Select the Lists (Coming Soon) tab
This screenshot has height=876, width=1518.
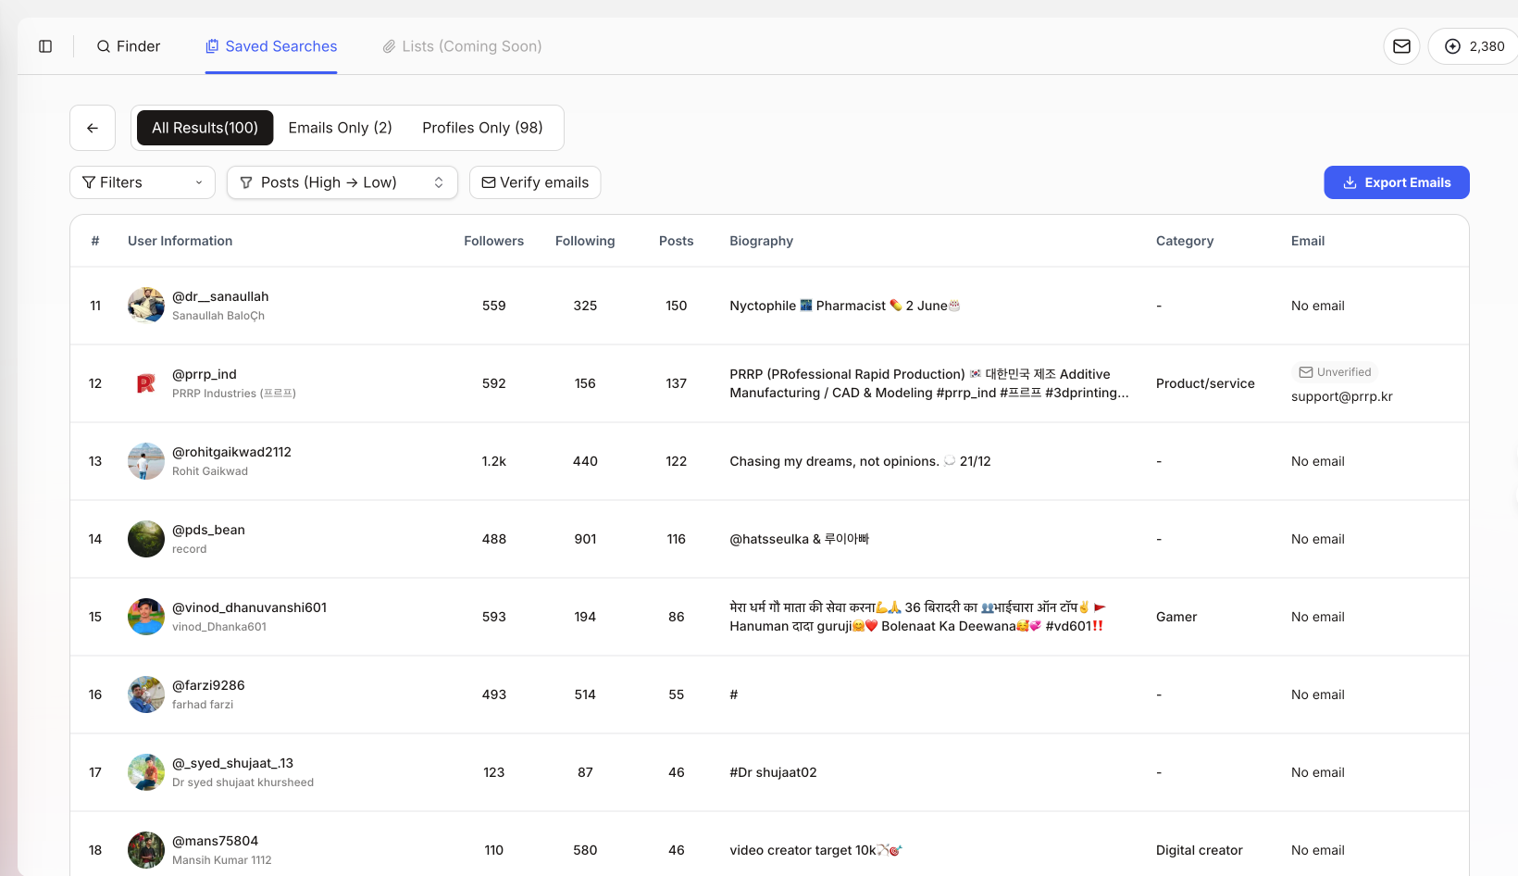pos(462,46)
